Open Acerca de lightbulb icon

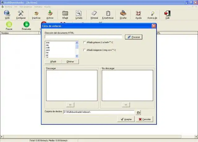pyautogui.click(x=152, y=14)
